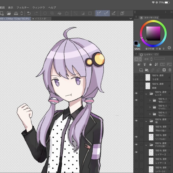
Task: Open the blending mode 通常 dropdown
Action: (x=148, y=59)
